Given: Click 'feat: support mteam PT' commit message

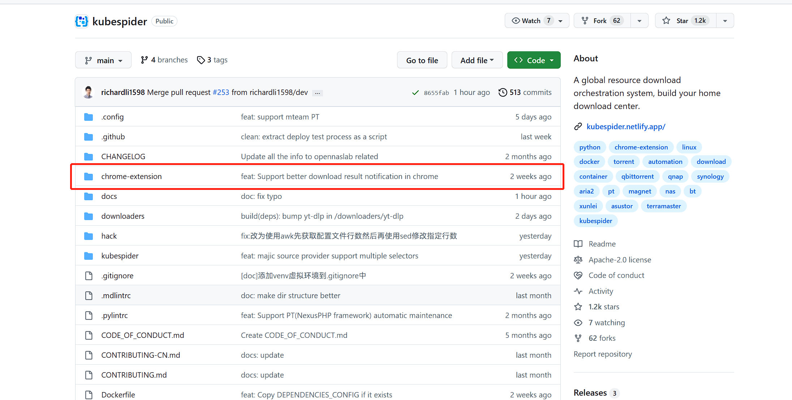Looking at the screenshot, I should 280,117.
